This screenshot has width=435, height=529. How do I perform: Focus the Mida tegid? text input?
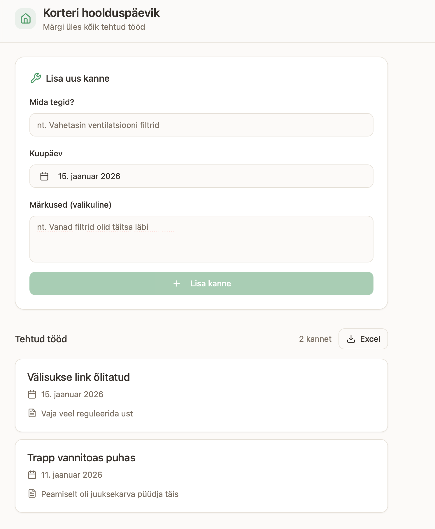tap(201, 125)
